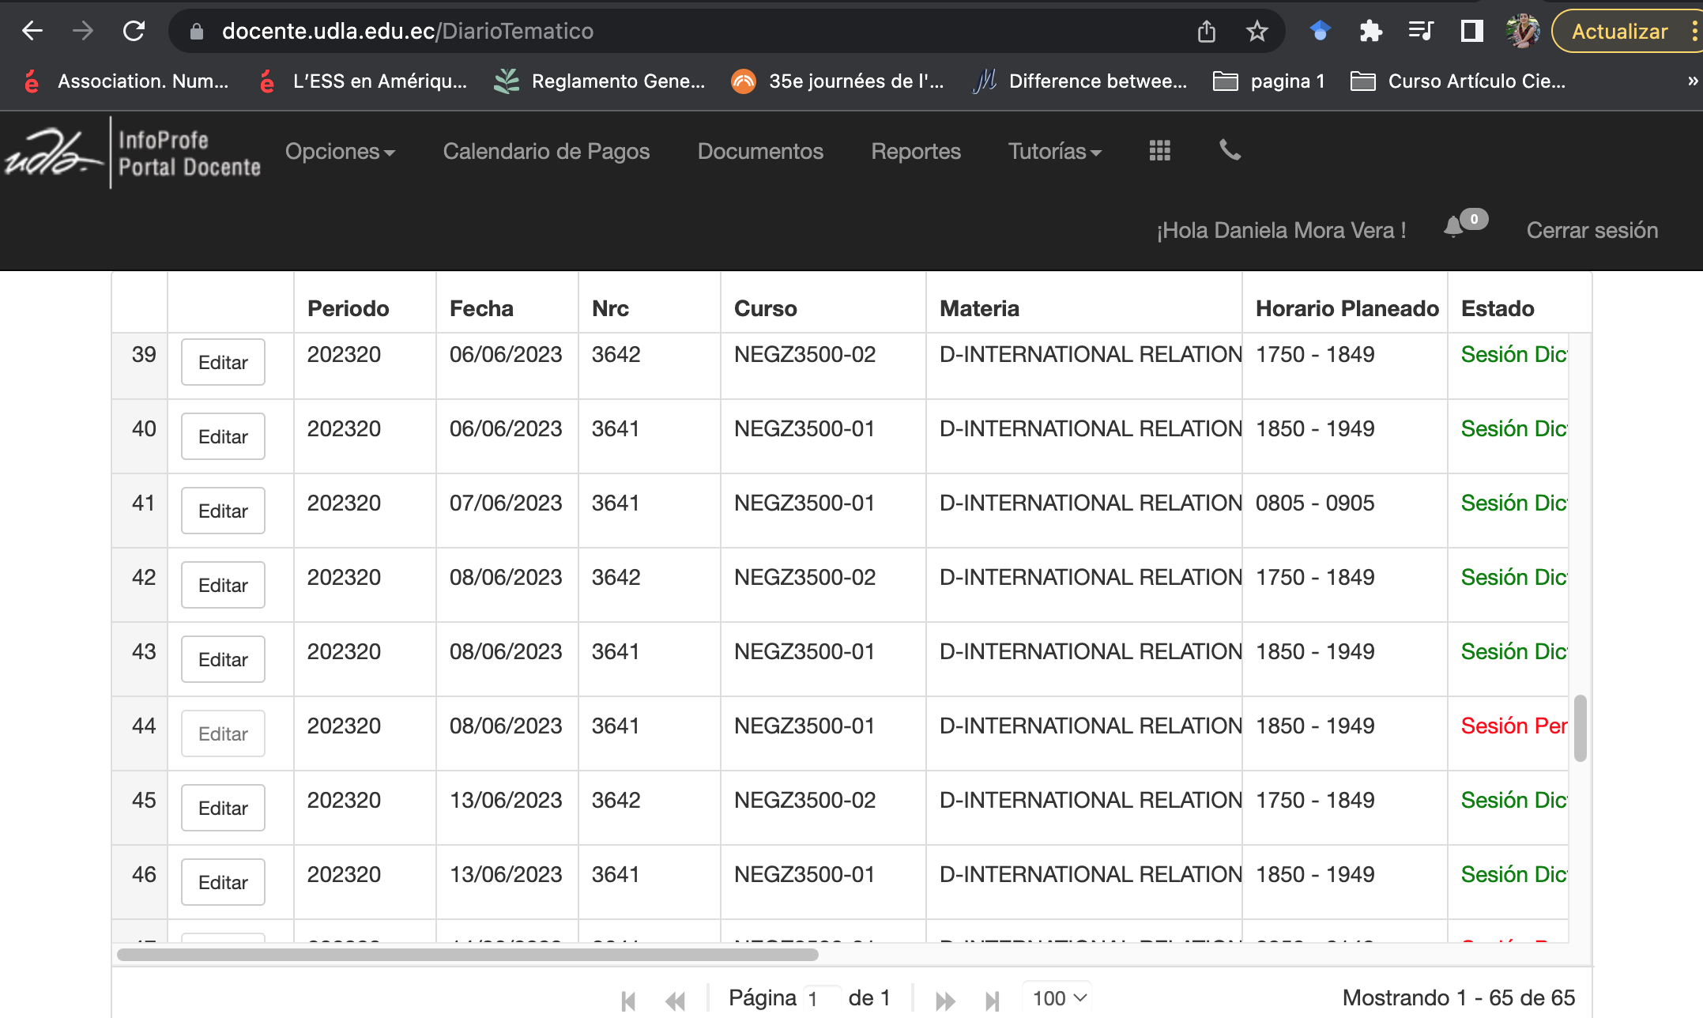Click the notification bell icon
Screen dimensions: 1703x1018
1453,228
